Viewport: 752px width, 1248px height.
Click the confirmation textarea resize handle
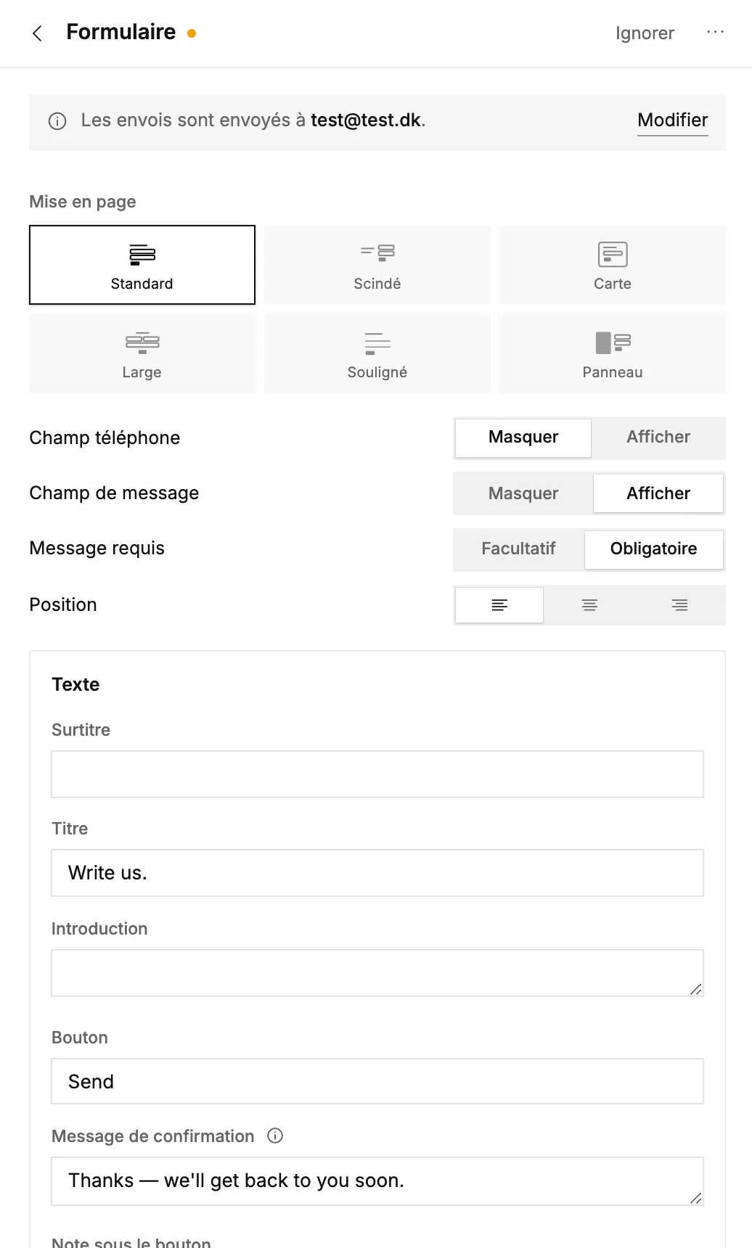click(x=695, y=1198)
